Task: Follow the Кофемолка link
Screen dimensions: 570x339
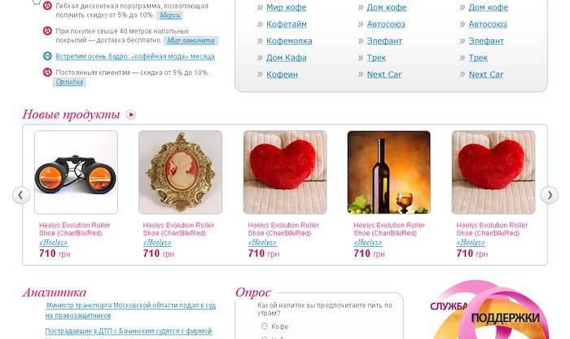Action: pyautogui.click(x=289, y=41)
